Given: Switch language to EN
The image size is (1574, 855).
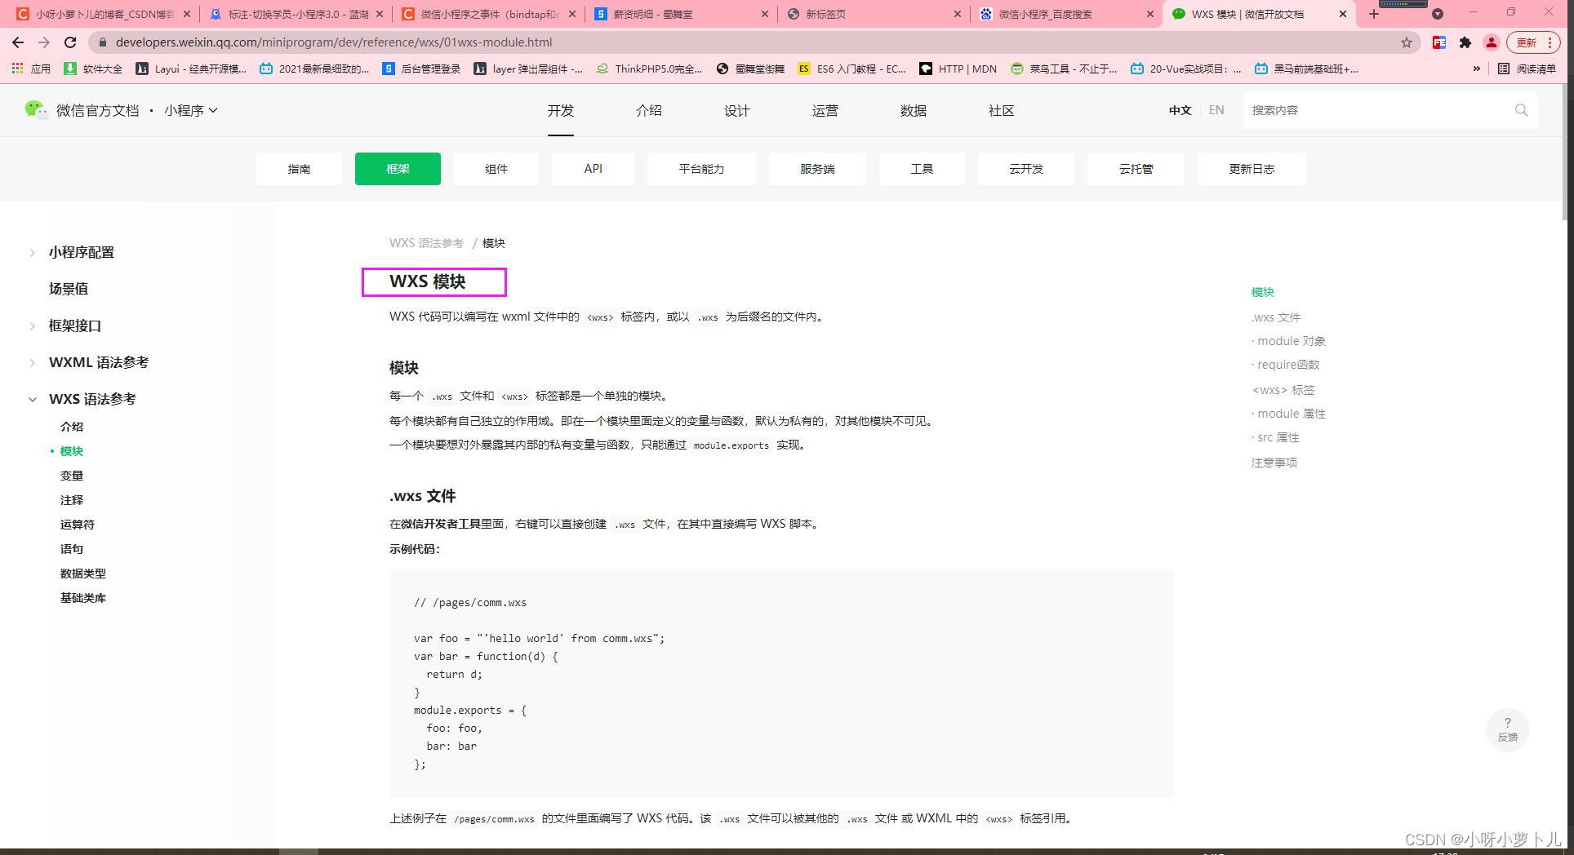Looking at the screenshot, I should pyautogui.click(x=1216, y=110).
